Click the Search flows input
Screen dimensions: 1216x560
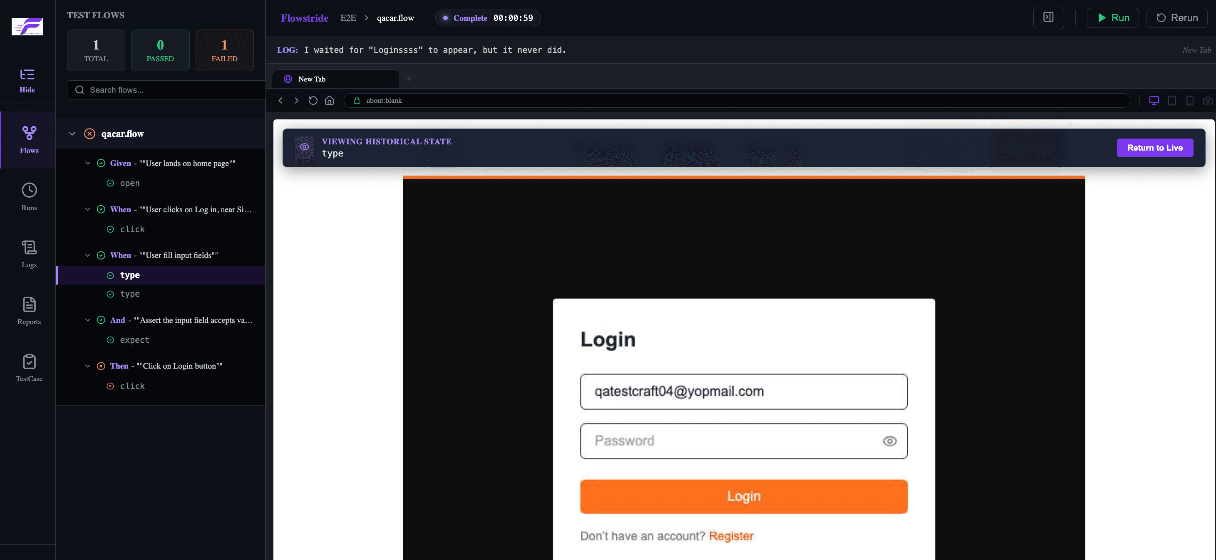(x=166, y=90)
